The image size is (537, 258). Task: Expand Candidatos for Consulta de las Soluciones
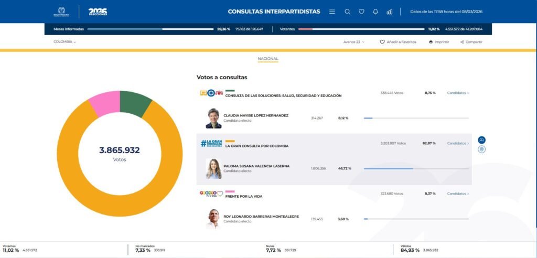point(458,93)
